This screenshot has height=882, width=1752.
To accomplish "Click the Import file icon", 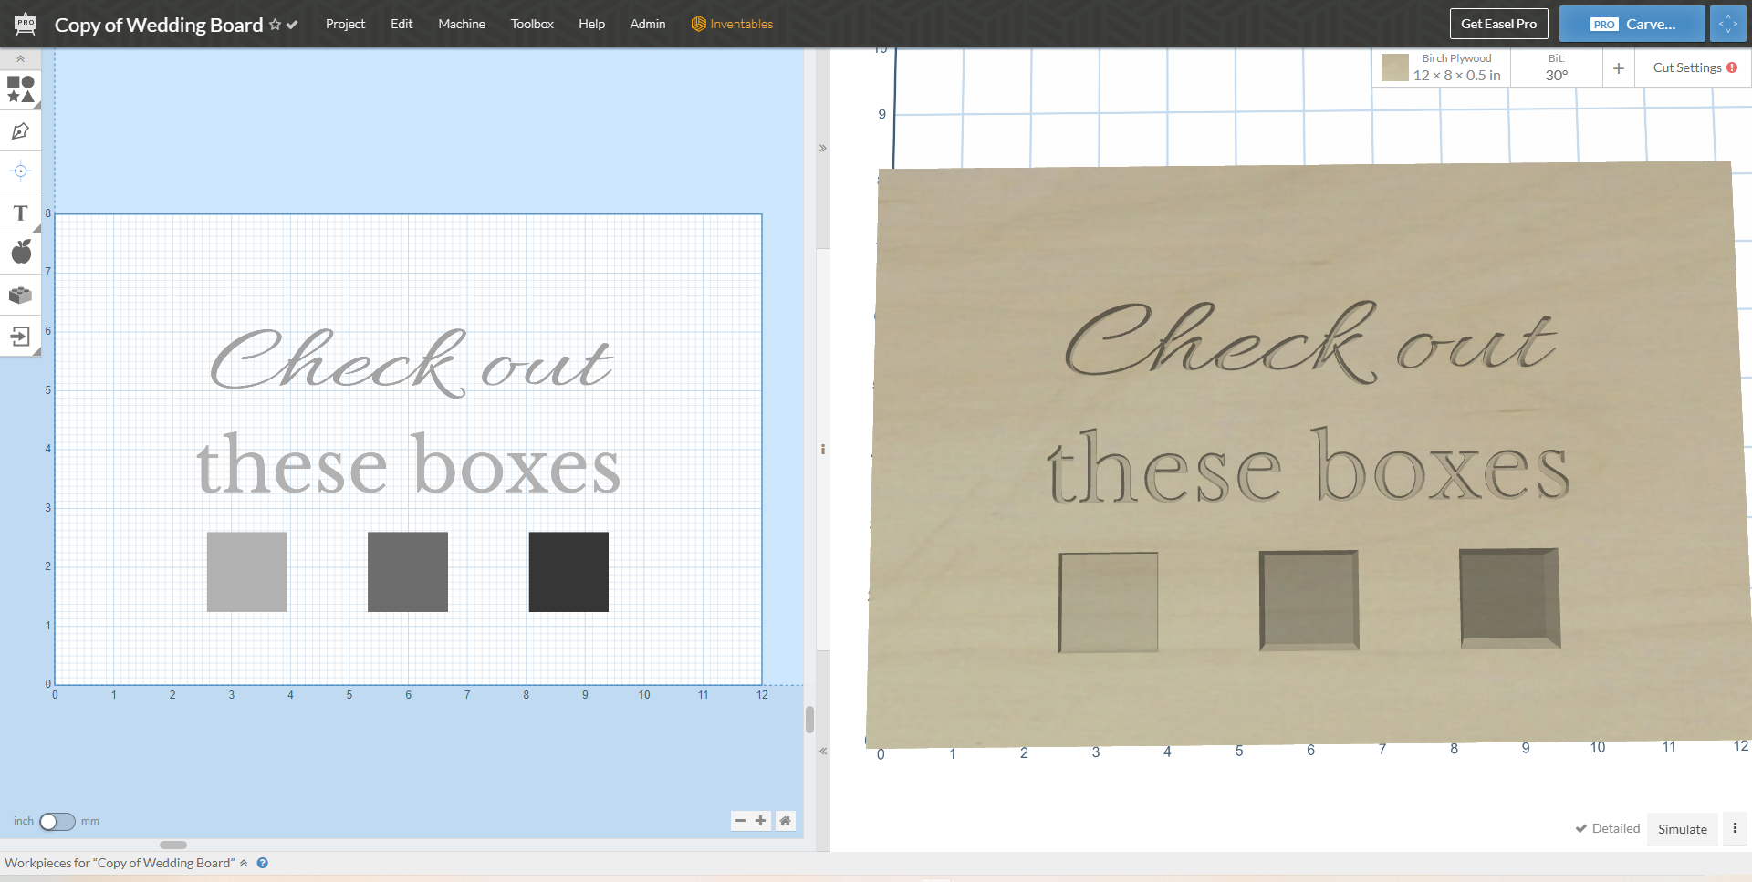I will (x=20, y=337).
